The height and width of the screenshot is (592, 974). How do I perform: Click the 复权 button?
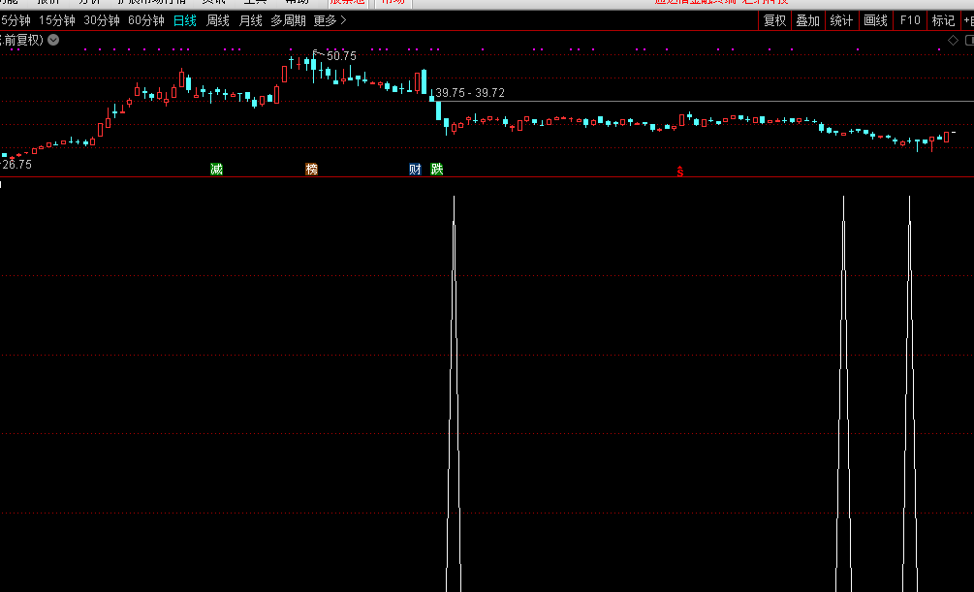(774, 20)
